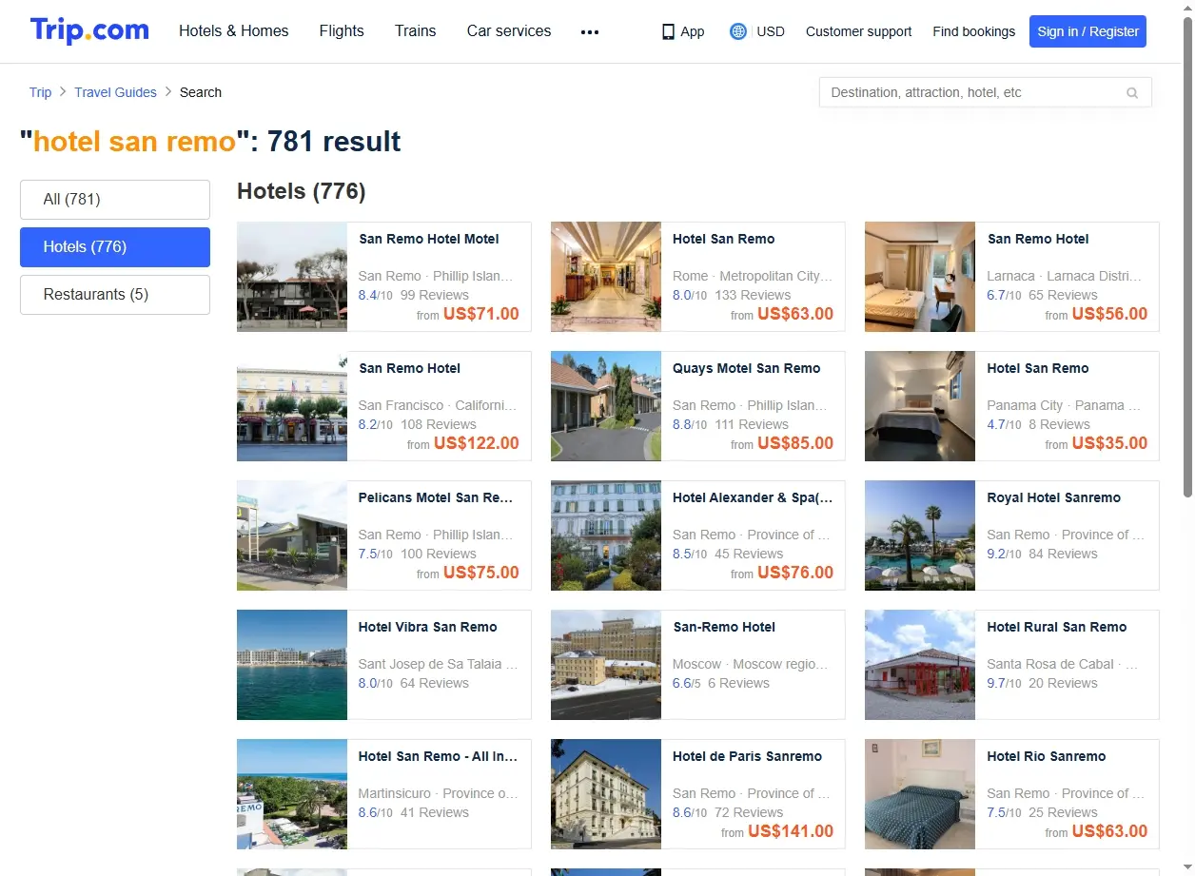Viewport: 1195px width, 876px height.
Task: Open Hotels & Homes menu
Action: click(234, 30)
